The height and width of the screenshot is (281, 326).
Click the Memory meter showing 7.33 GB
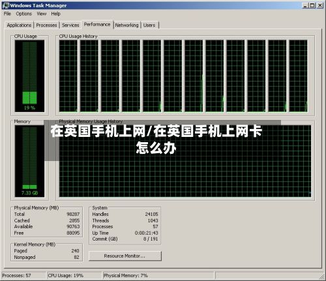(29, 161)
